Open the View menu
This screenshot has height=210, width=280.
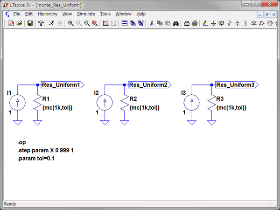pos(67,14)
